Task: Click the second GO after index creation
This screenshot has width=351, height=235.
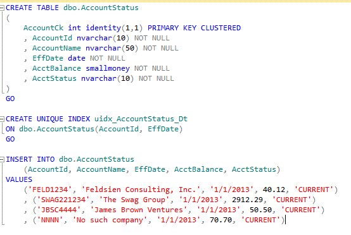Action: point(10,139)
